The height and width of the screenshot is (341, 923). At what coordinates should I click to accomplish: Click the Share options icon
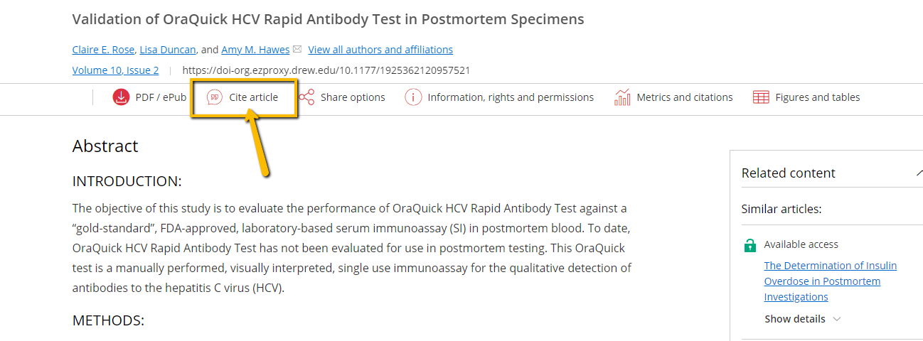pyautogui.click(x=306, y=97)
